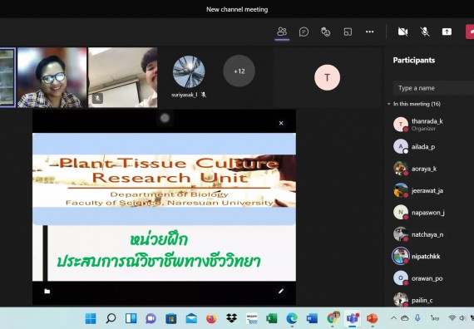Switch to Microsoft Teams taskbar icon
Viewport: 474px width, 329px height.
click(x=353, y=318)
